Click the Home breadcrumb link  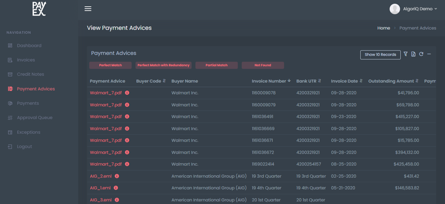(384, 28)
